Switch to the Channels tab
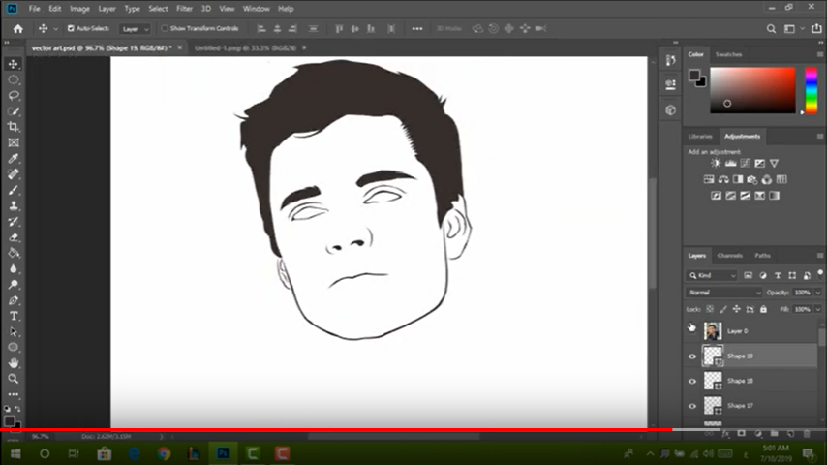The image size is (827, 465). pos(730,256)
